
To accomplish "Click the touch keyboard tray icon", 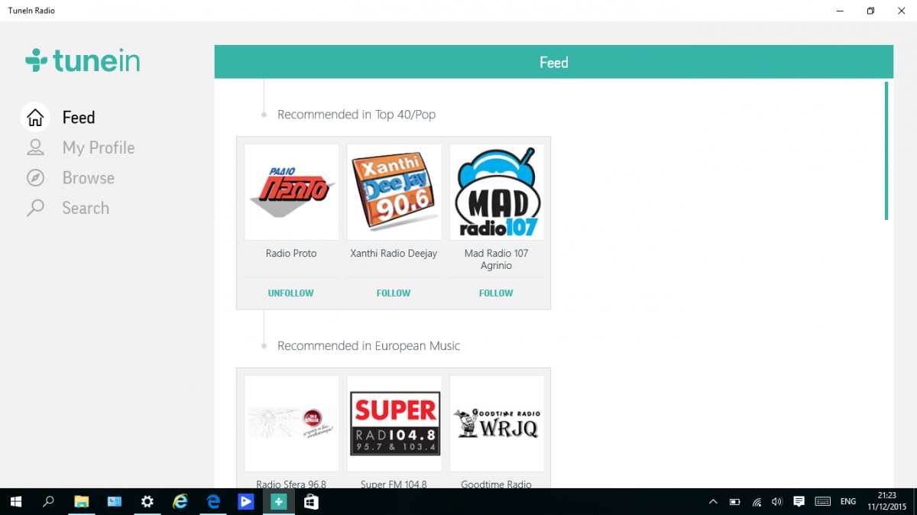I will pyautogui.click(x=822, y=502).
